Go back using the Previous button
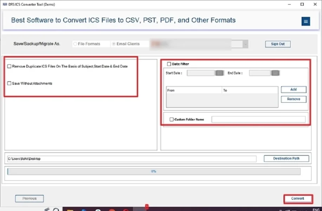The image size is (322, 211). [x=29, y=199]
